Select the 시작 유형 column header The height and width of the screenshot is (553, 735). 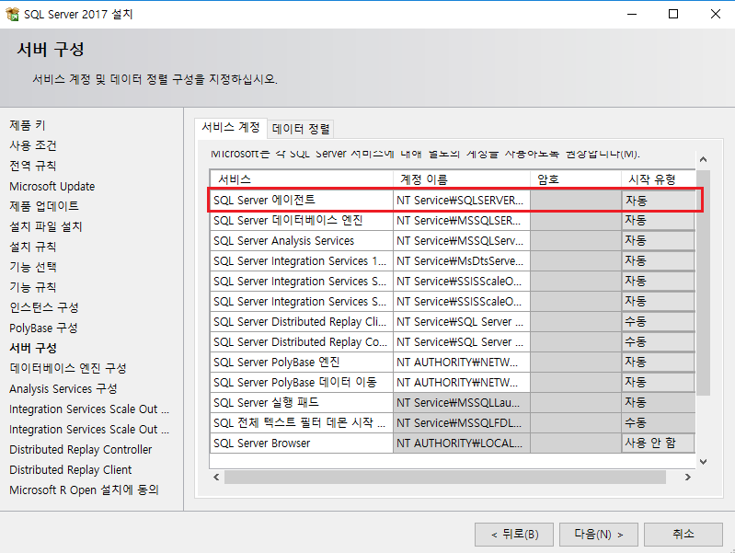[x=658, y=179]
